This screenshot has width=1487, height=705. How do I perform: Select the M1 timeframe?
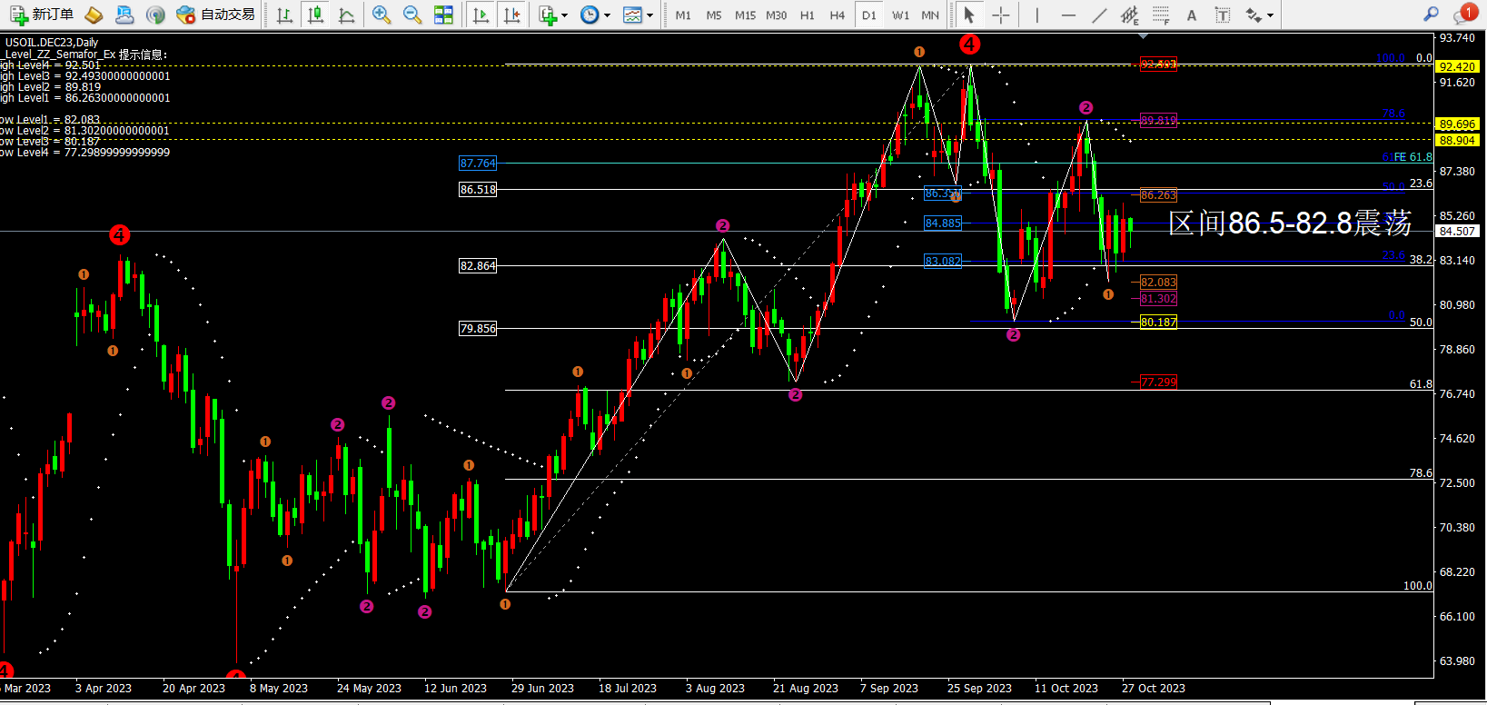pyautogui.click(x=683, y=15)
